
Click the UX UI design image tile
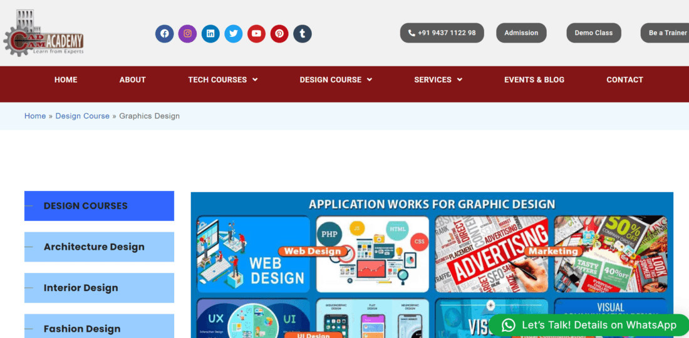(253, 318)
